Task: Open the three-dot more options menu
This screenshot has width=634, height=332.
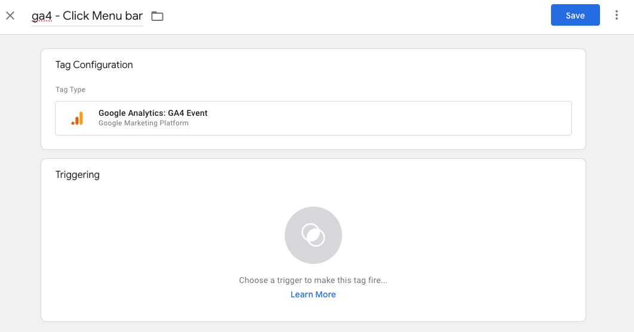Action: [x=616, y=16]
